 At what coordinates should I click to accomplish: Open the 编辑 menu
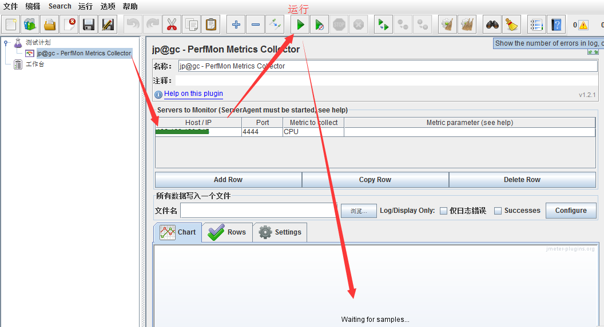33,6
